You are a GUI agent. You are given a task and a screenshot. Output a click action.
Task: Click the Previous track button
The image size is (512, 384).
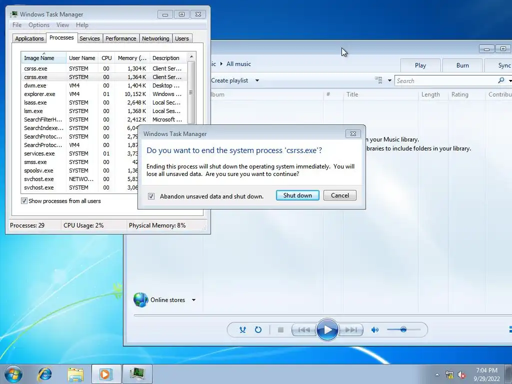click(303, 330)
